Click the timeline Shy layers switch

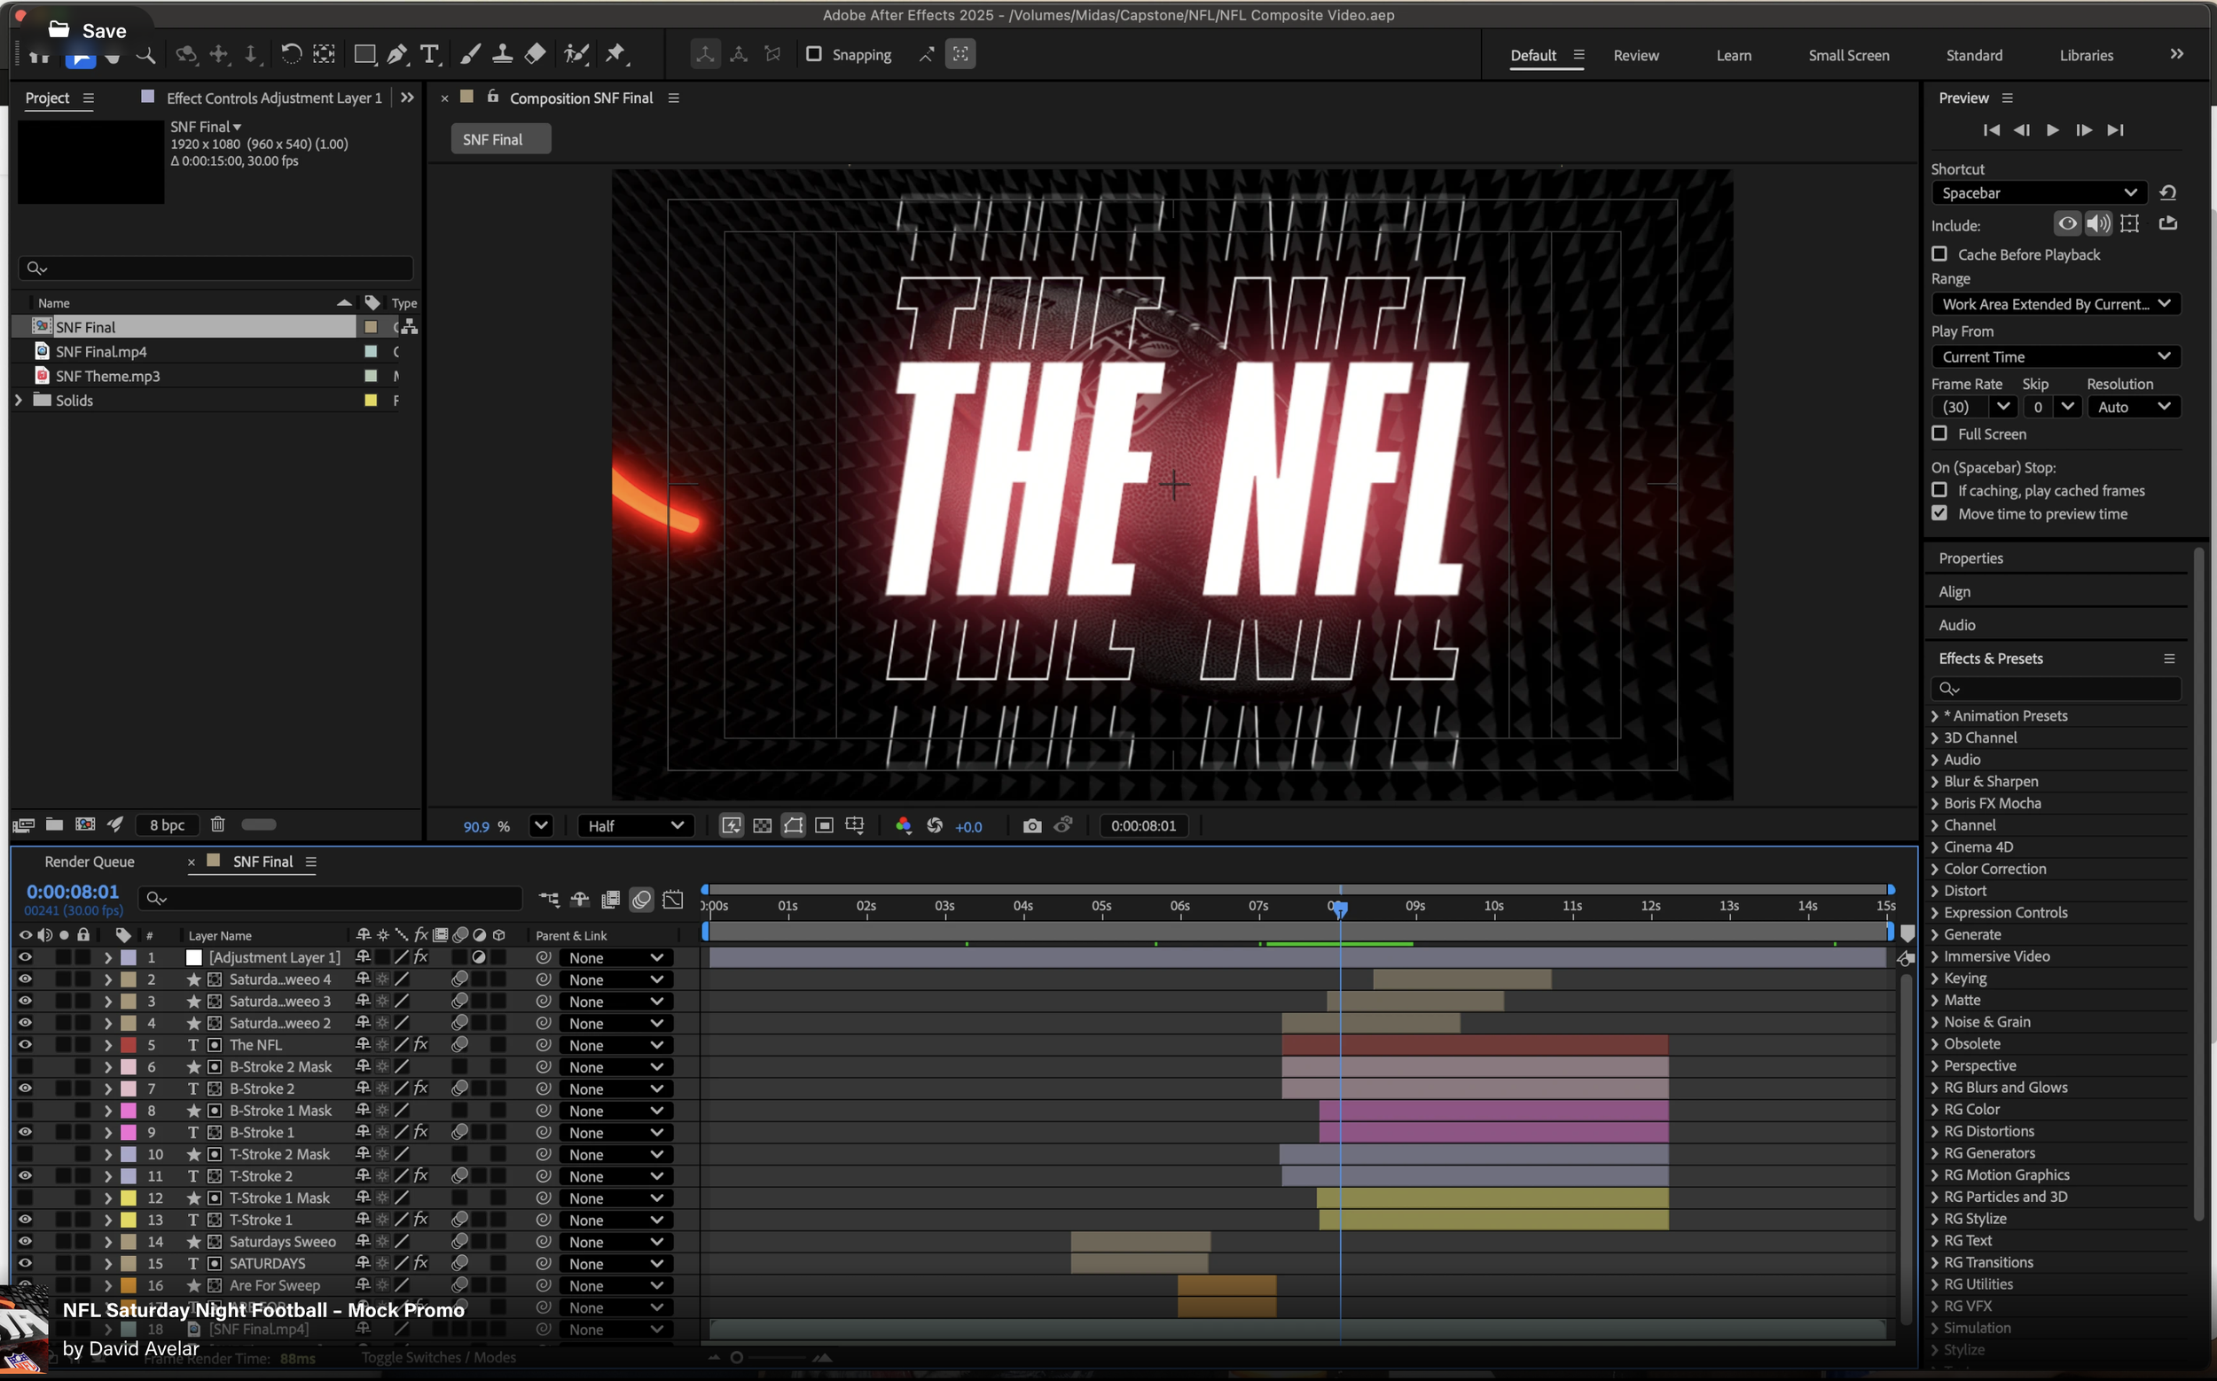(579, 900)
